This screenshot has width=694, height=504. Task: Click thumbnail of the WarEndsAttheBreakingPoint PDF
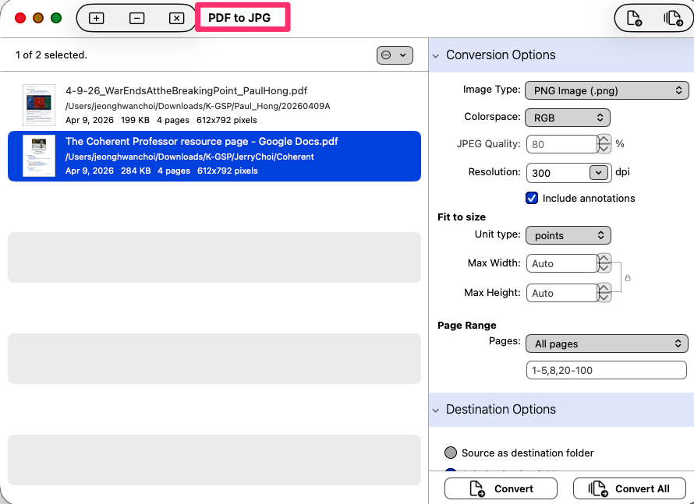(39, 105)
